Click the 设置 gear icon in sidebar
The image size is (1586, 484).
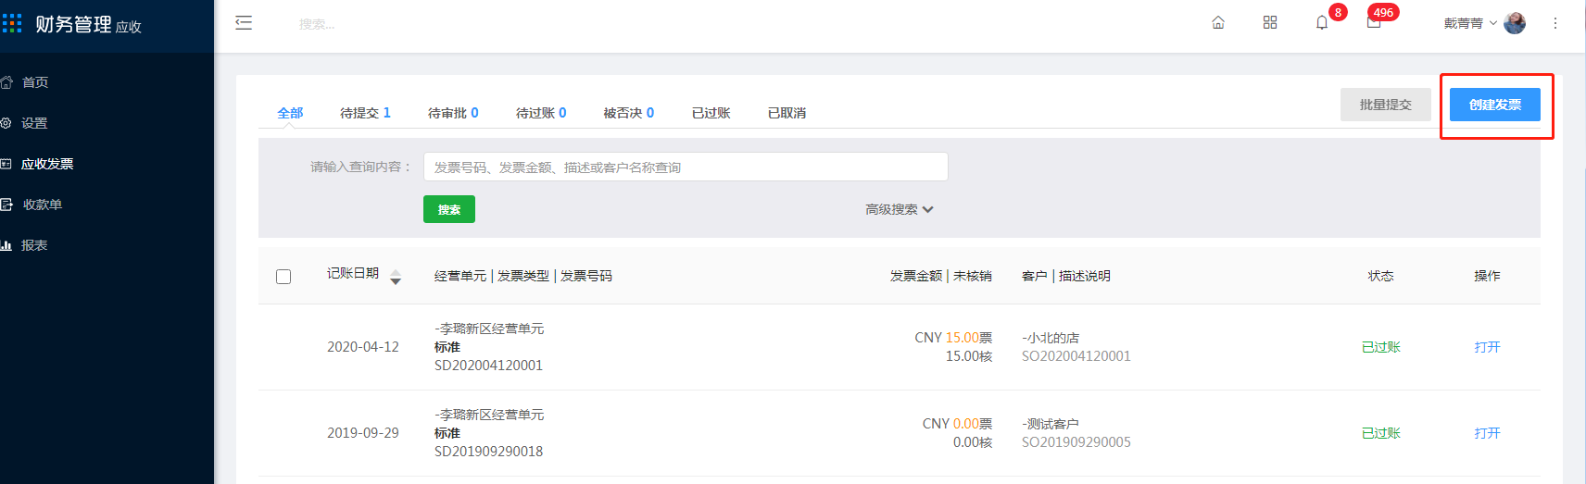coord(6,123)
